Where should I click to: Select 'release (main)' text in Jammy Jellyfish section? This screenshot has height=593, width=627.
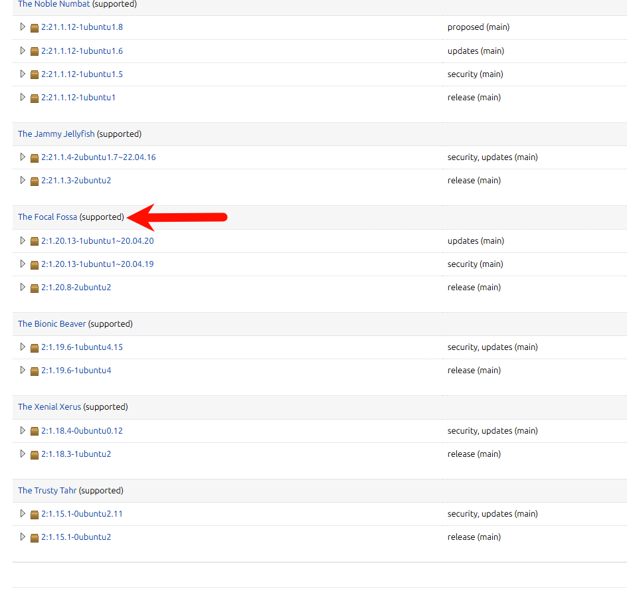coord(474,181)
